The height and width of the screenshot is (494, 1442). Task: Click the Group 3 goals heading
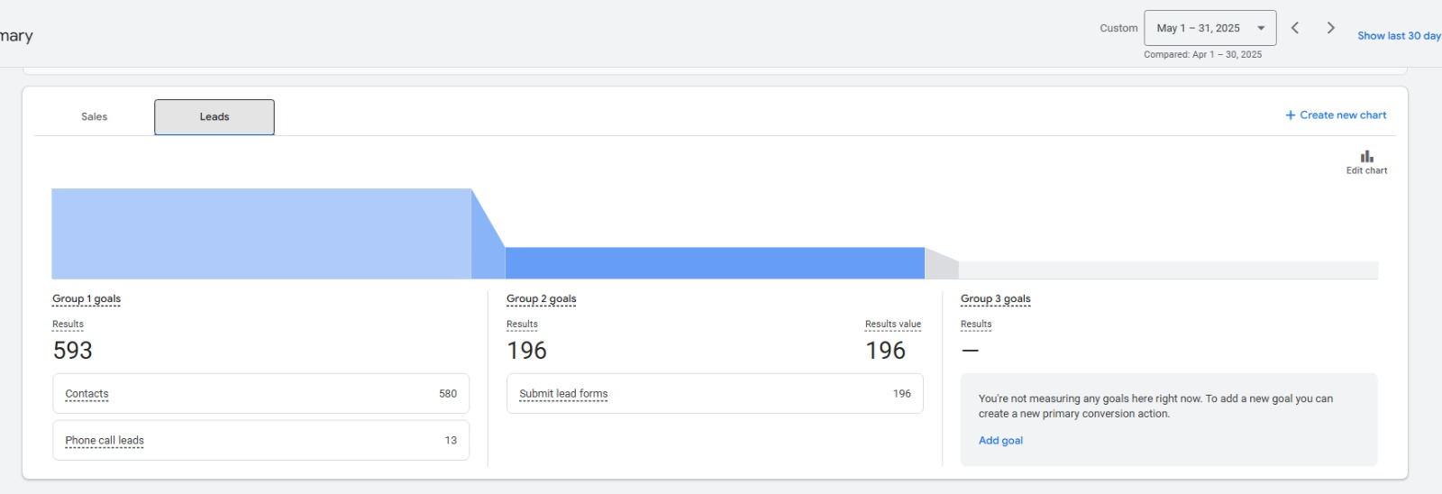tap(995, 299)
